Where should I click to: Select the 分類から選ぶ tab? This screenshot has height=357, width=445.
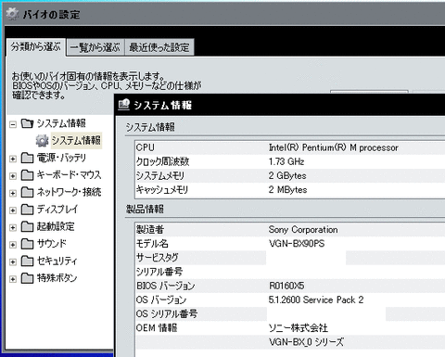35,47
